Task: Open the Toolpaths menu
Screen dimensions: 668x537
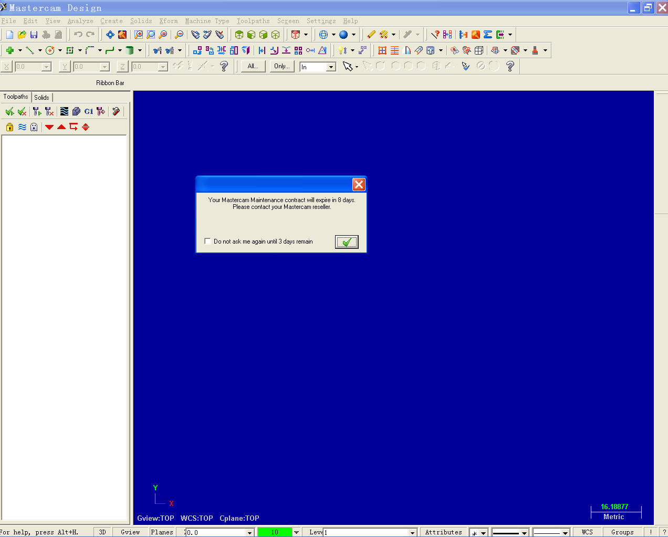Action: pos(253,21)
